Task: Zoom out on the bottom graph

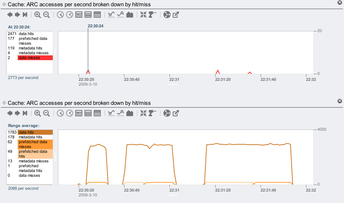Action: pyautogui.click(x=47, y=113)
